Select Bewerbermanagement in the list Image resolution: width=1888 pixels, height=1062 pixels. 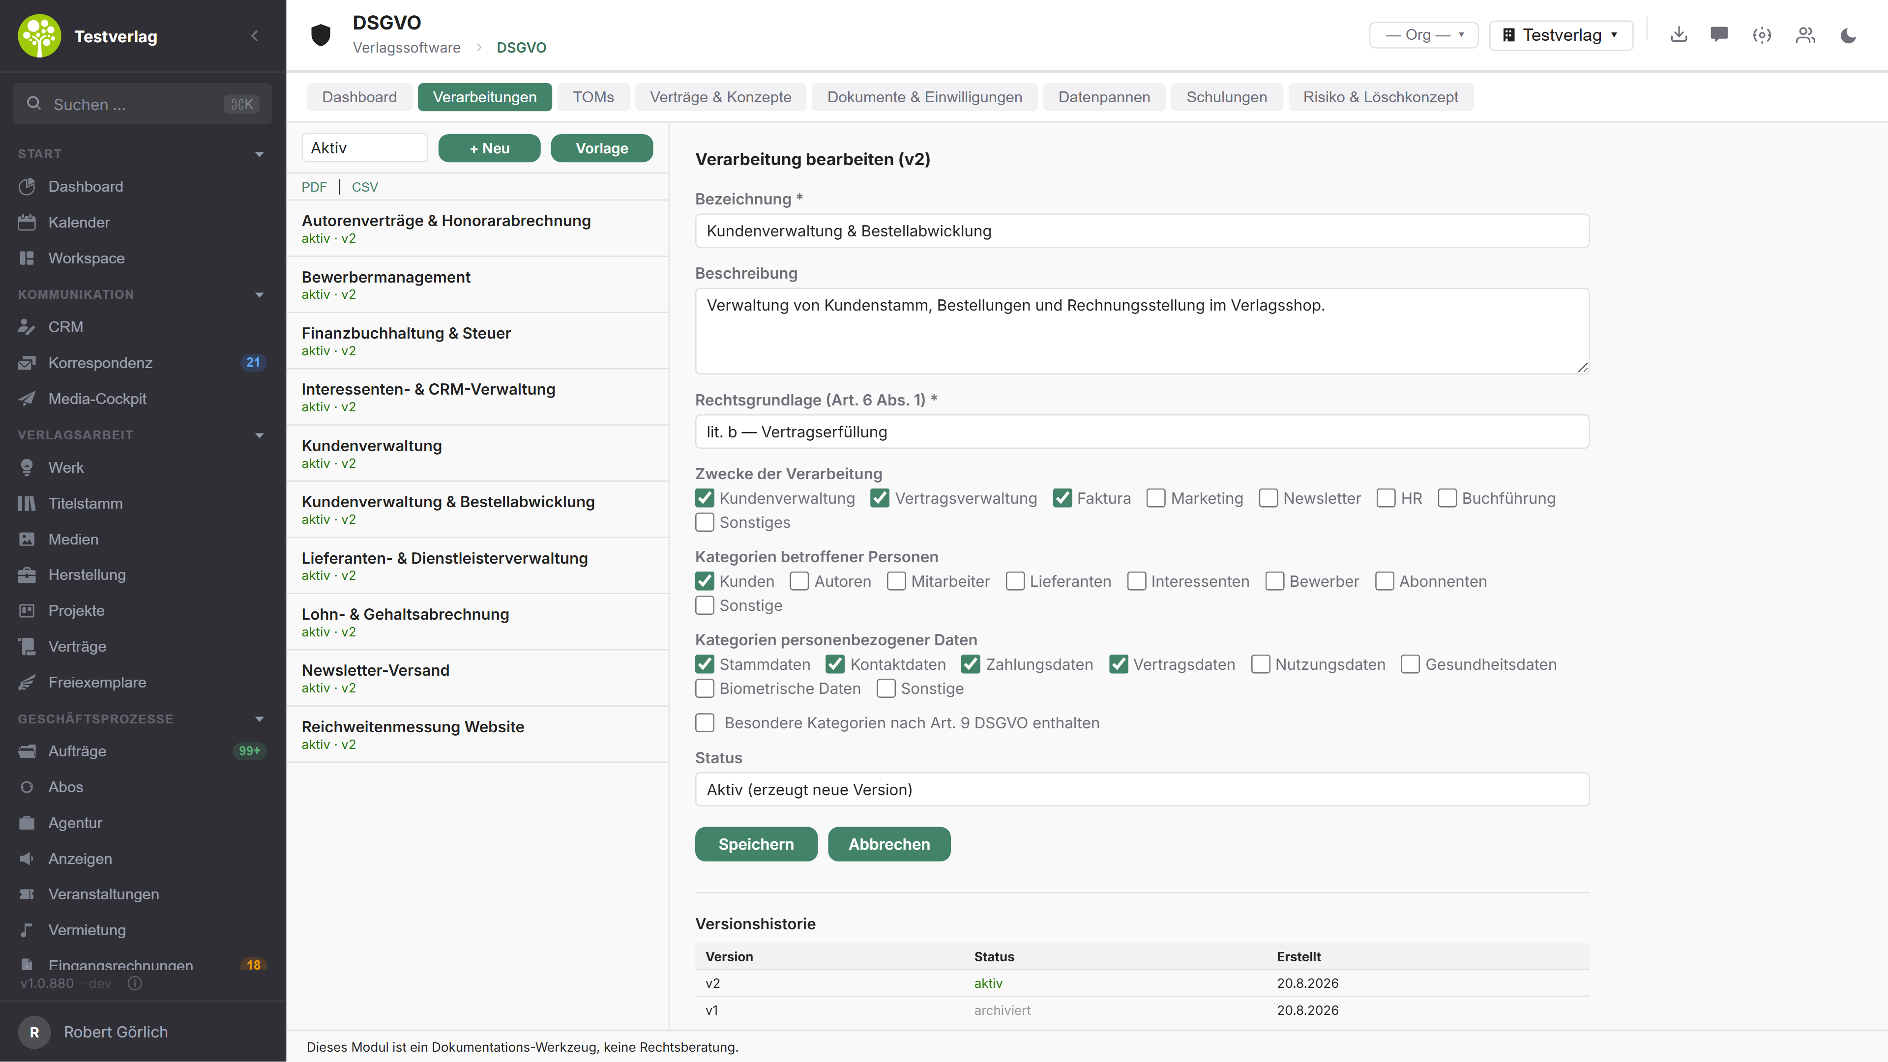478,285
